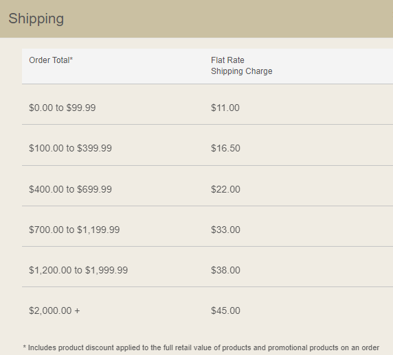393x355 pixels.
Task: Click the $22.00 shipping charge
Action: [225, 189]
